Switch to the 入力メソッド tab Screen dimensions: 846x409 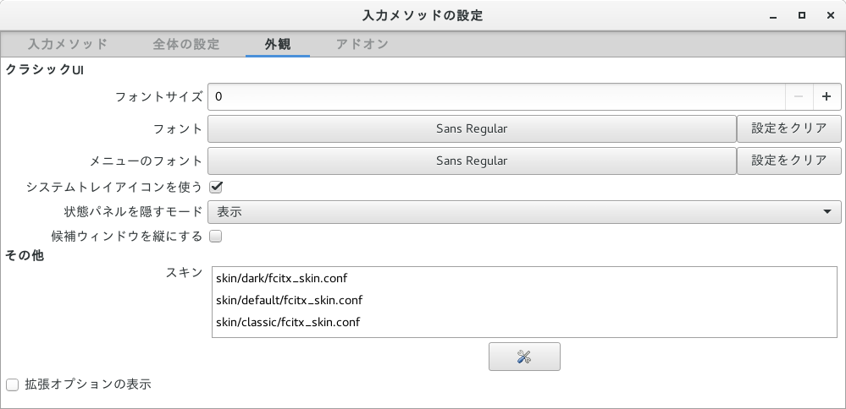68,44
